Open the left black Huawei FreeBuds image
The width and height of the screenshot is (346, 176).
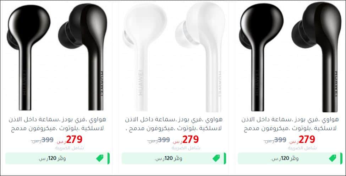tap(57, 57)
